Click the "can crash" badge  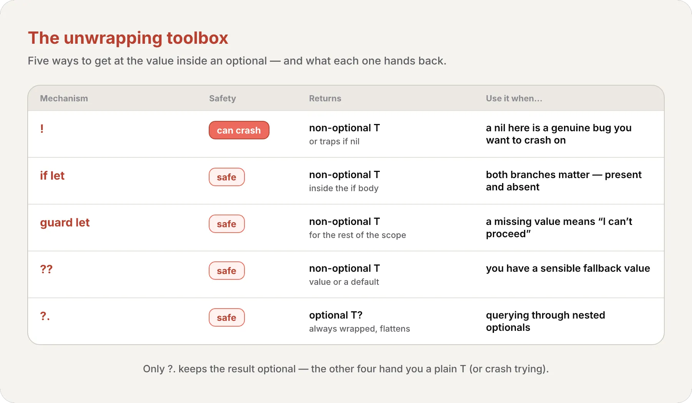239,130
